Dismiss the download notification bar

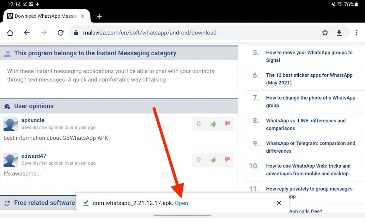click(279, 203)
